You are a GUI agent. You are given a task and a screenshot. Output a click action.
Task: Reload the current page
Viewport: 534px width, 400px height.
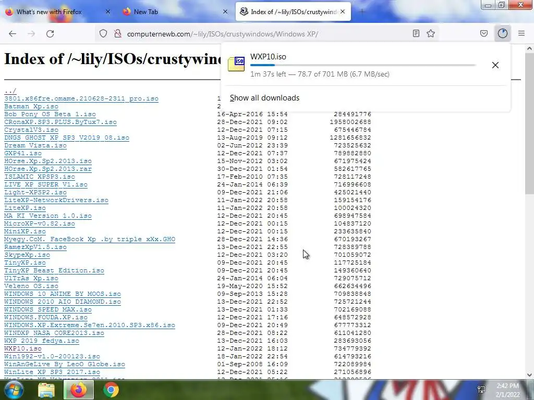(50, 34)
